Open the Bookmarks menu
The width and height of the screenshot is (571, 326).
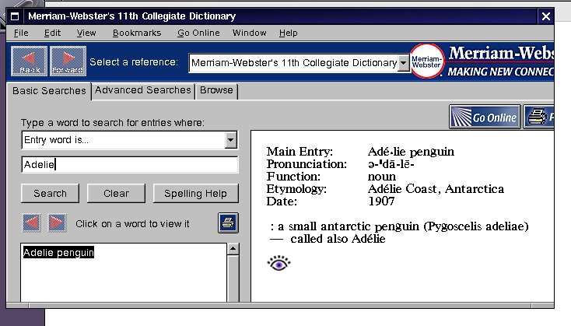click(x=137, y=33)
